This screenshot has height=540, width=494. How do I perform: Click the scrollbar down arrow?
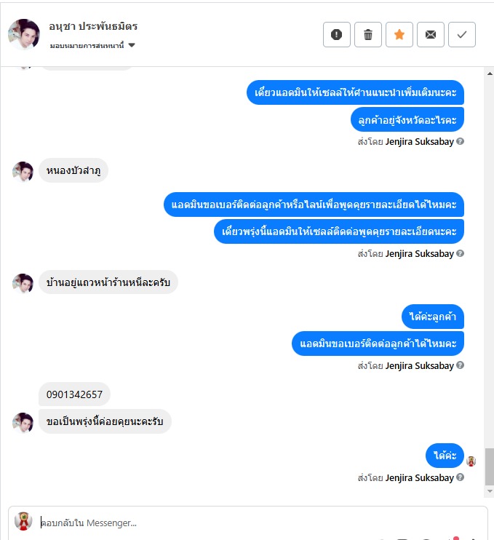pyautogui.click(x=490, y=491)
